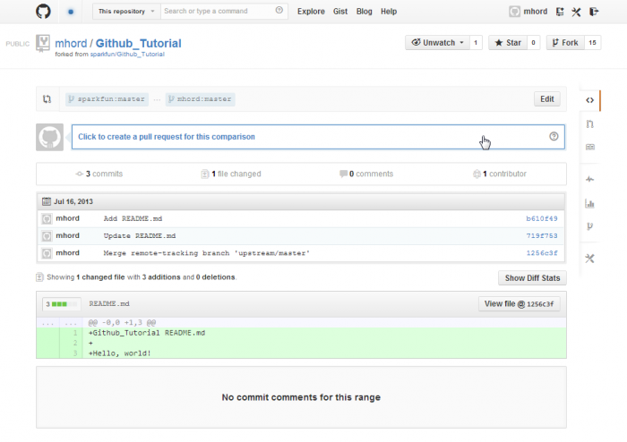Open the 0 comments tab
Image resolution: width=627 pixels, height=442 pixels.
(366, 174)
